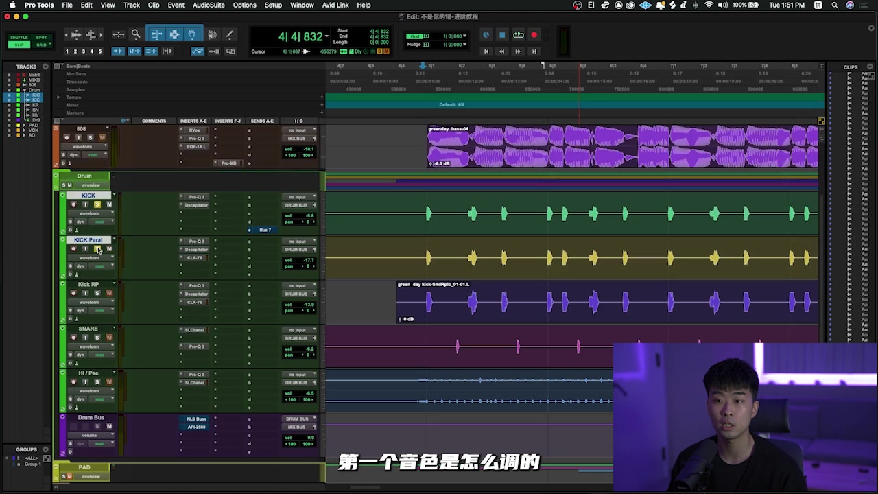Click the Record button in transport

tap(534, 35)
